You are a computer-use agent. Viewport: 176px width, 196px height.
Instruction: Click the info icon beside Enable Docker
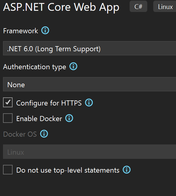pyautogui.click(x=69, y=118)
